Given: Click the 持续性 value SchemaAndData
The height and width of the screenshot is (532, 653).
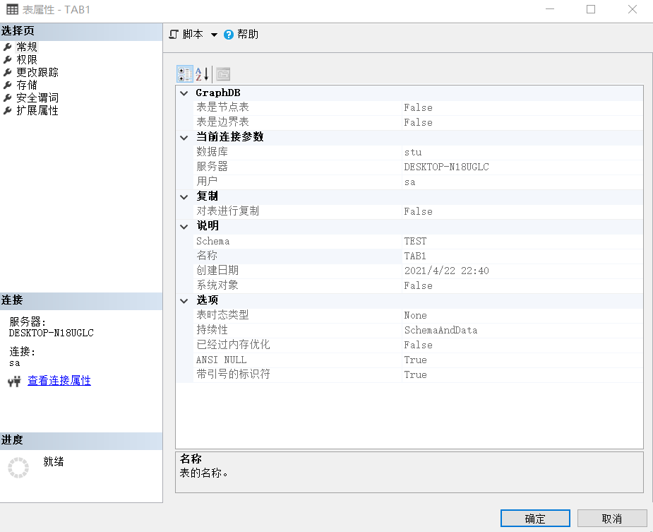Looking at the screenshot, I should (x=441, y=330).
